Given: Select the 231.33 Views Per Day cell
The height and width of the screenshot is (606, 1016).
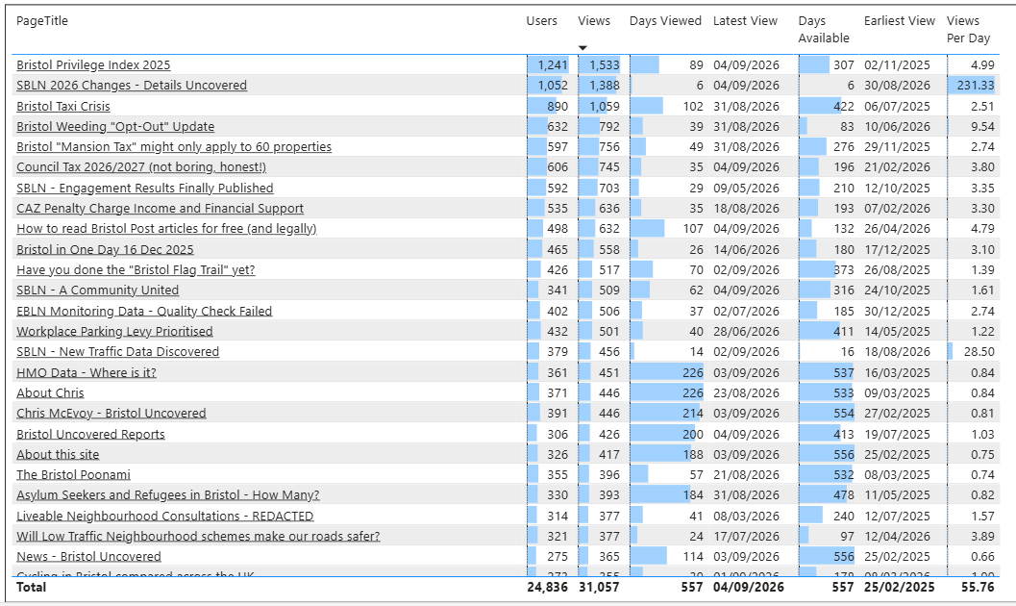Looking at the screenshot, I should pyautogui.click(x=971, y=85).
